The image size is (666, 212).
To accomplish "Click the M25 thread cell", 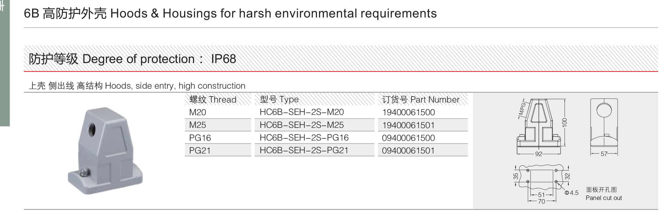I will 218,125.
